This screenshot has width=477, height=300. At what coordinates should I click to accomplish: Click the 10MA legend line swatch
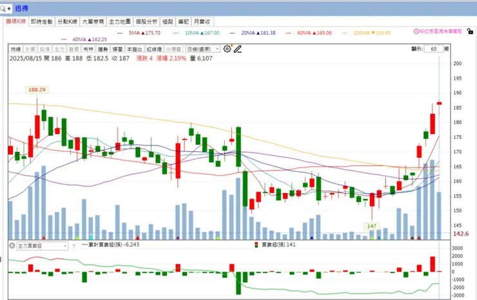176,33
